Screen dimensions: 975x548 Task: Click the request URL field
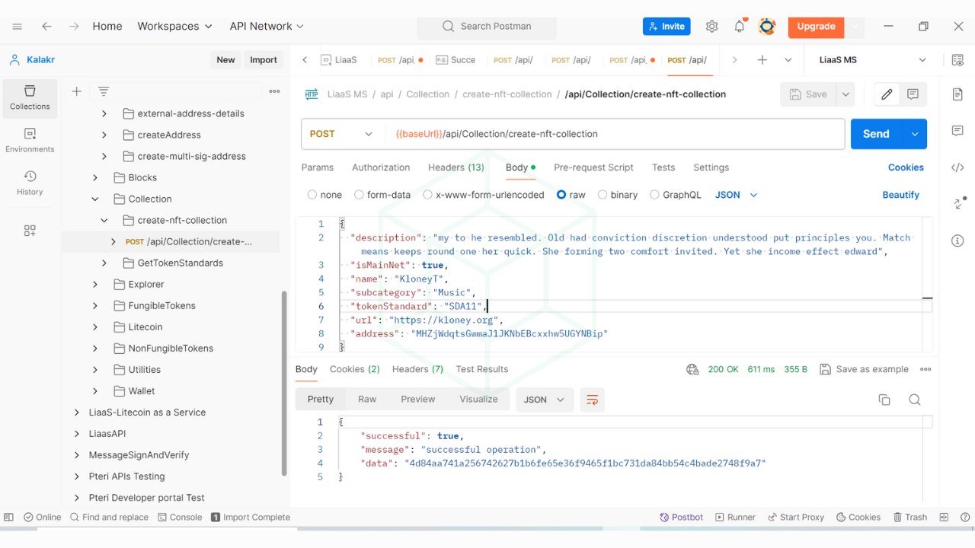click(x=615, y=134)
